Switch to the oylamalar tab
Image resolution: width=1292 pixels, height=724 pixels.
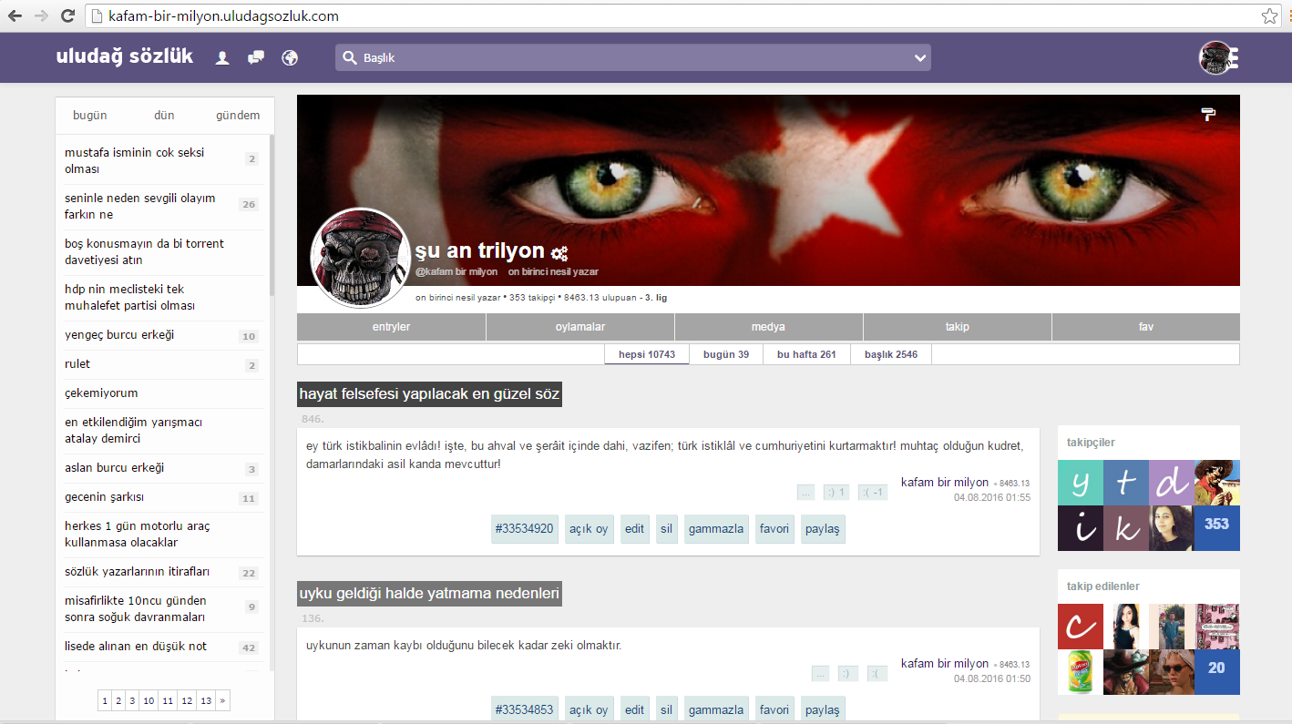580,327
